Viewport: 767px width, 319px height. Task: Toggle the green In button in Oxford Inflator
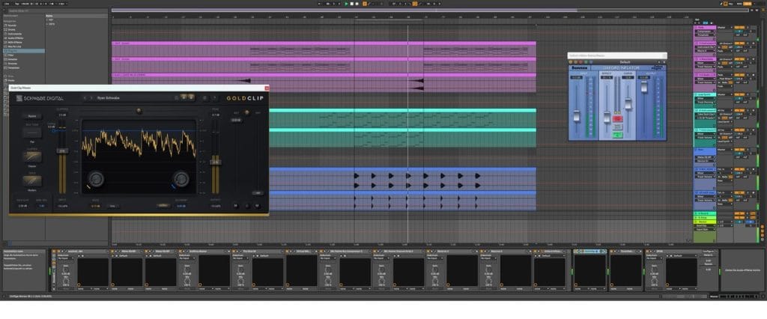[x=617, y=135]
